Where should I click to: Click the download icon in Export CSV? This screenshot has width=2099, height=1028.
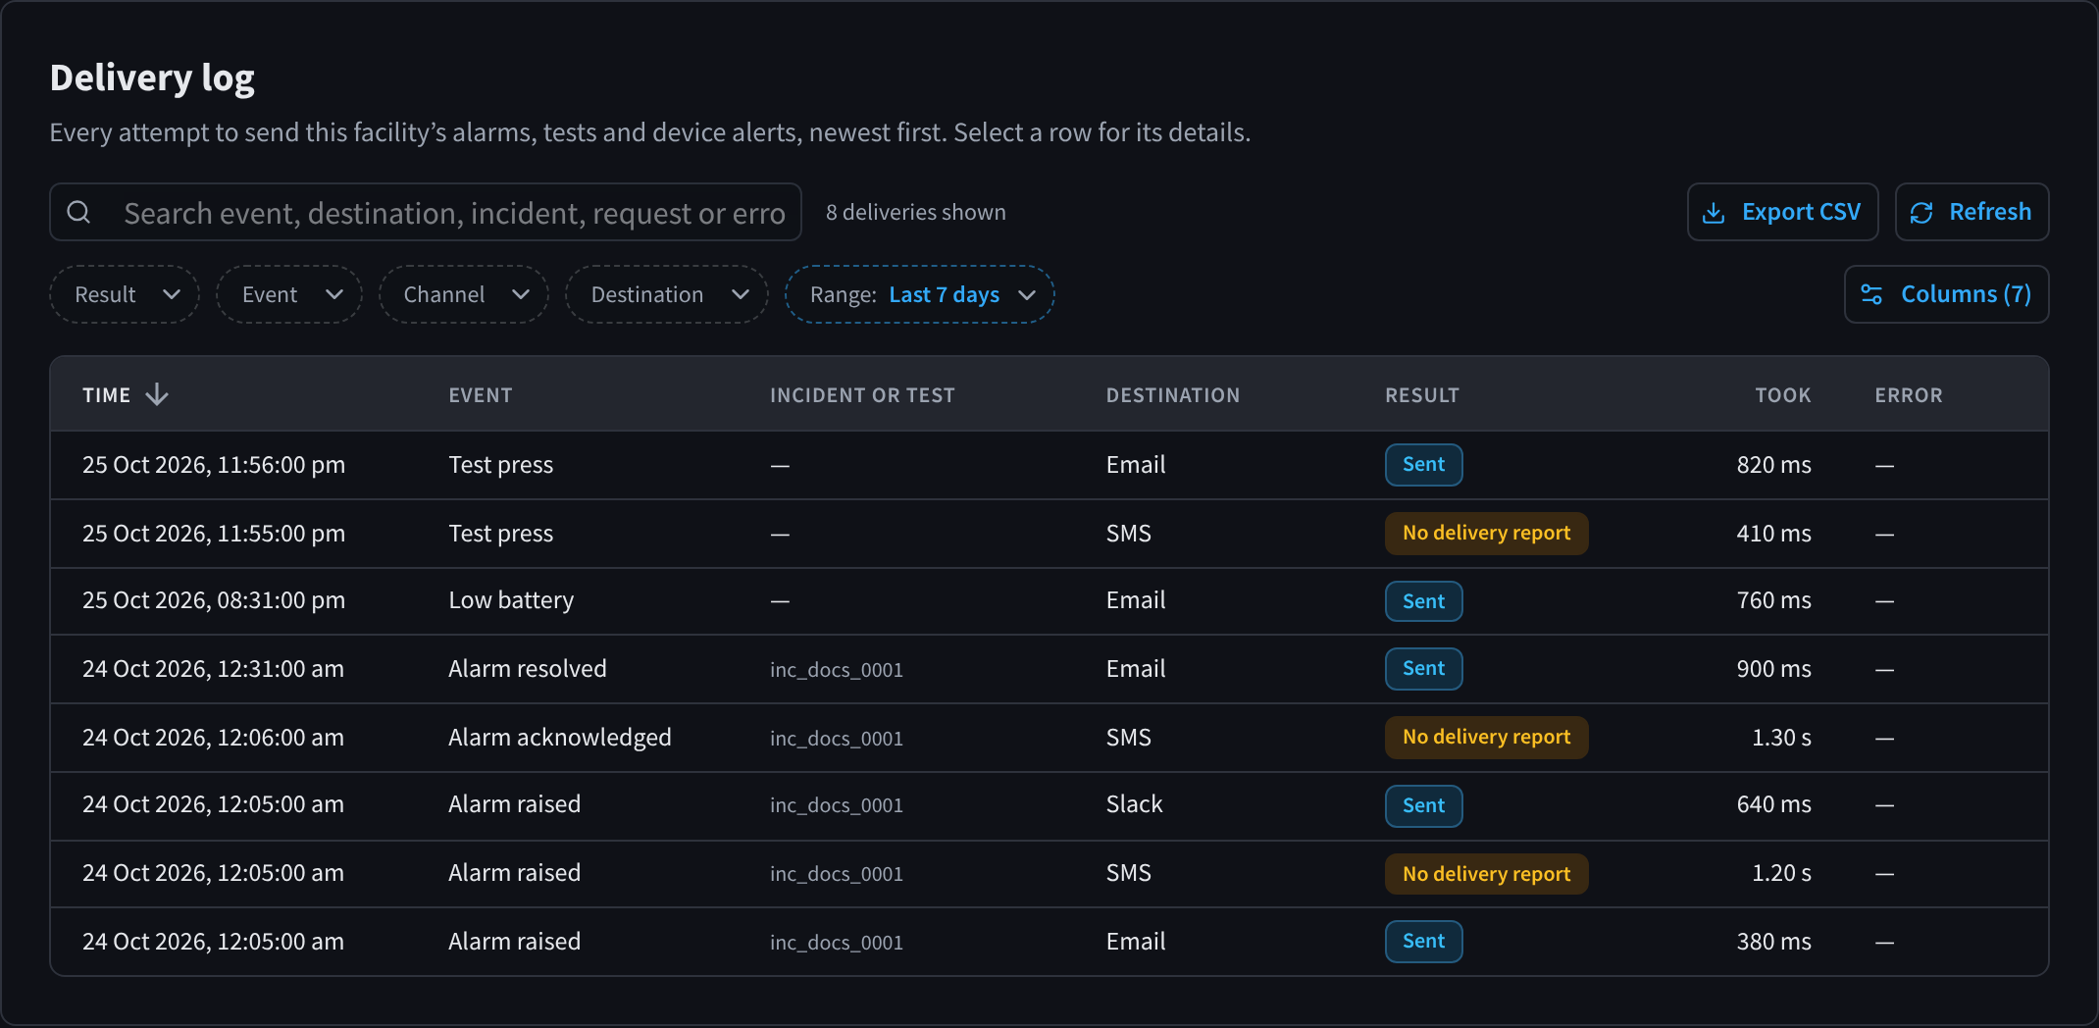coord(1714,213)
